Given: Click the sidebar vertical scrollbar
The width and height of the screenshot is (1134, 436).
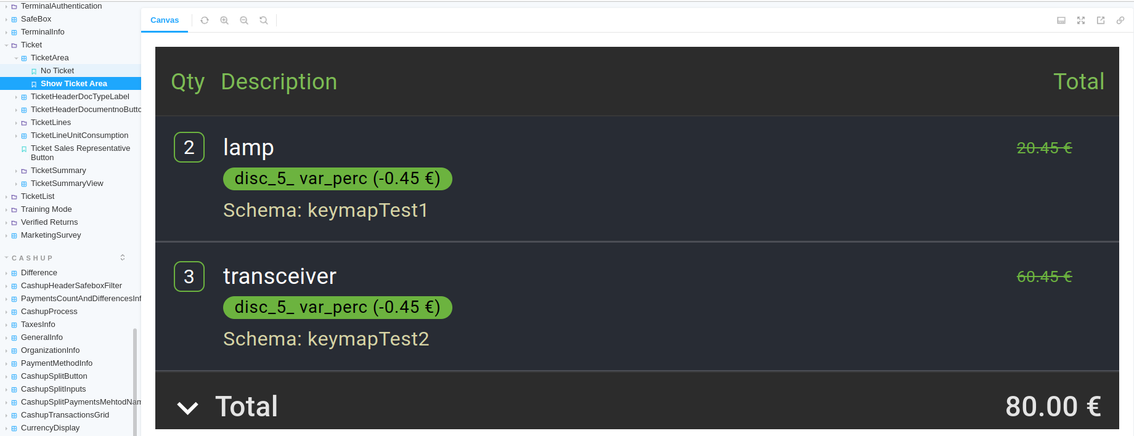Looking at the screenshot, I should (x=135, y=382).
